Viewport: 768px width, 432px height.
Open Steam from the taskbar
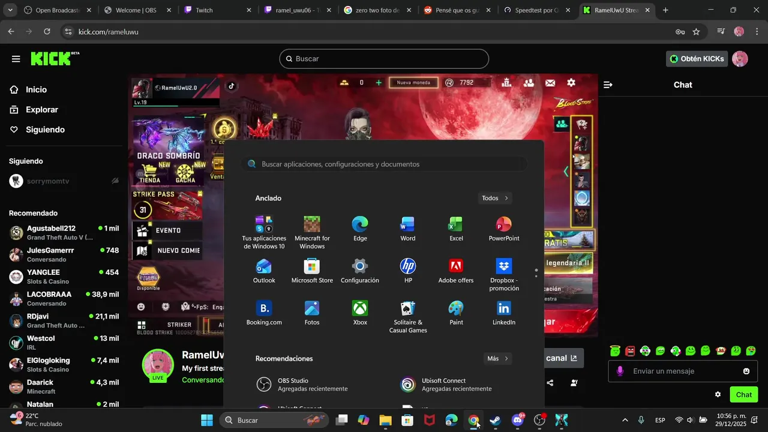[x=495, y=420]
